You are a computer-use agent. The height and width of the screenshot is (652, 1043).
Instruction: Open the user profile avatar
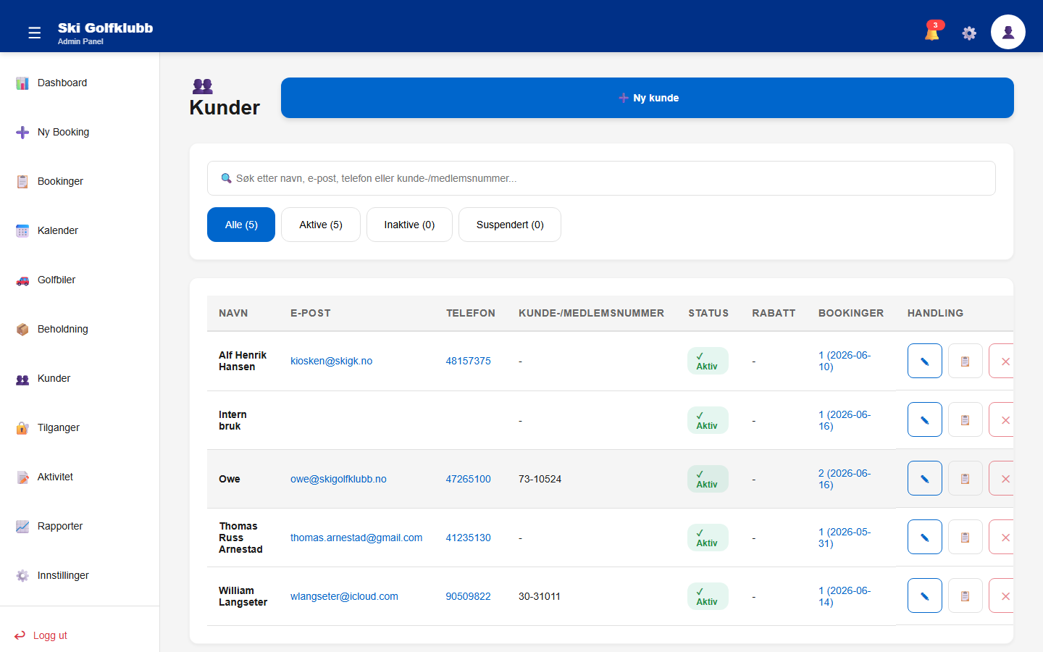(1008, 32)
